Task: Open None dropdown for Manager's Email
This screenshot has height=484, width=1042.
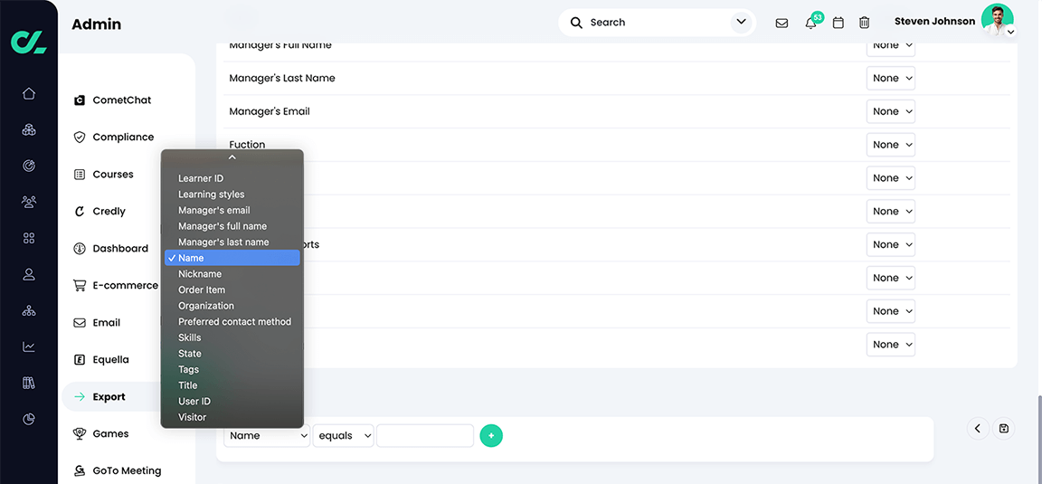Action: pyautogui.click(x=891, y=111)
